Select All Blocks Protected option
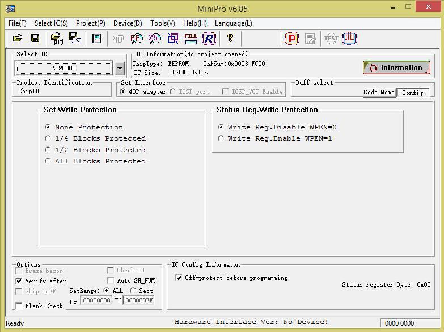The height and width of the screenshot is (332, 444). [x=48, y=161]
